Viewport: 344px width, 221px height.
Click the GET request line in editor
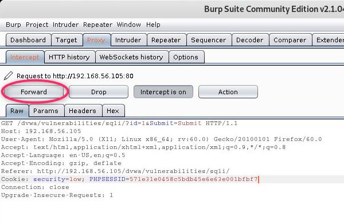[x=119, y=123]
